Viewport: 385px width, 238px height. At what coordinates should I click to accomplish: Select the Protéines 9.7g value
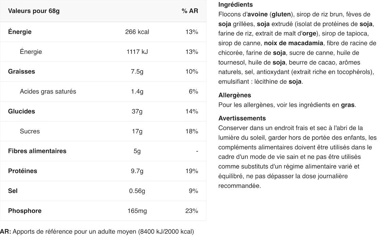click(x=137, y=171)
